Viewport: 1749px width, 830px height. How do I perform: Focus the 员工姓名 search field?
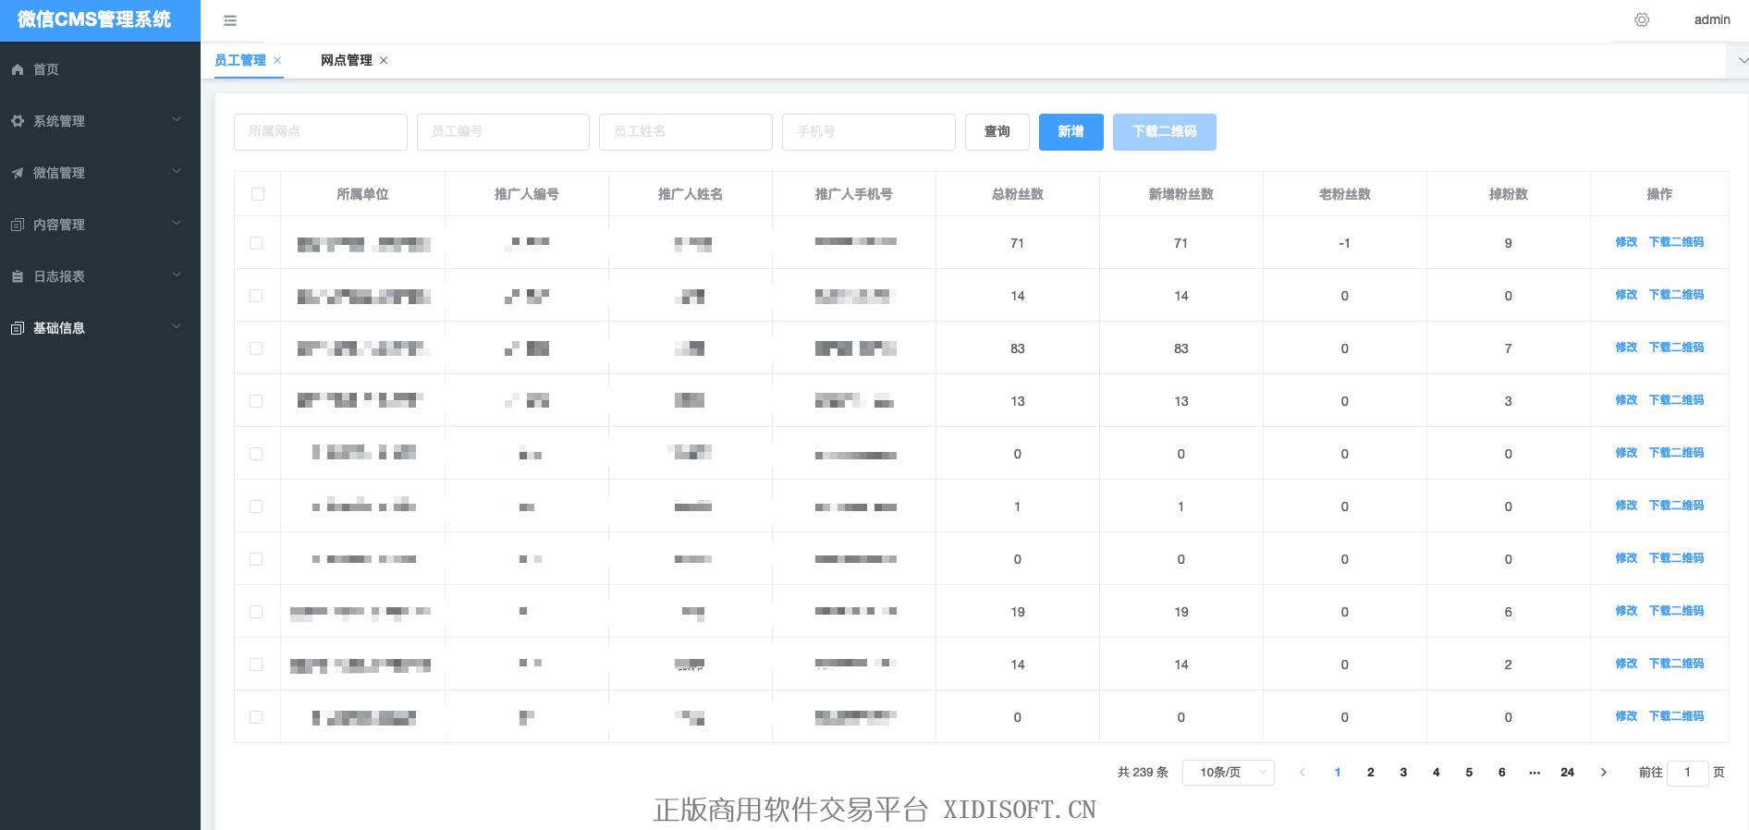pyautogui.click(x=686, y=132)
